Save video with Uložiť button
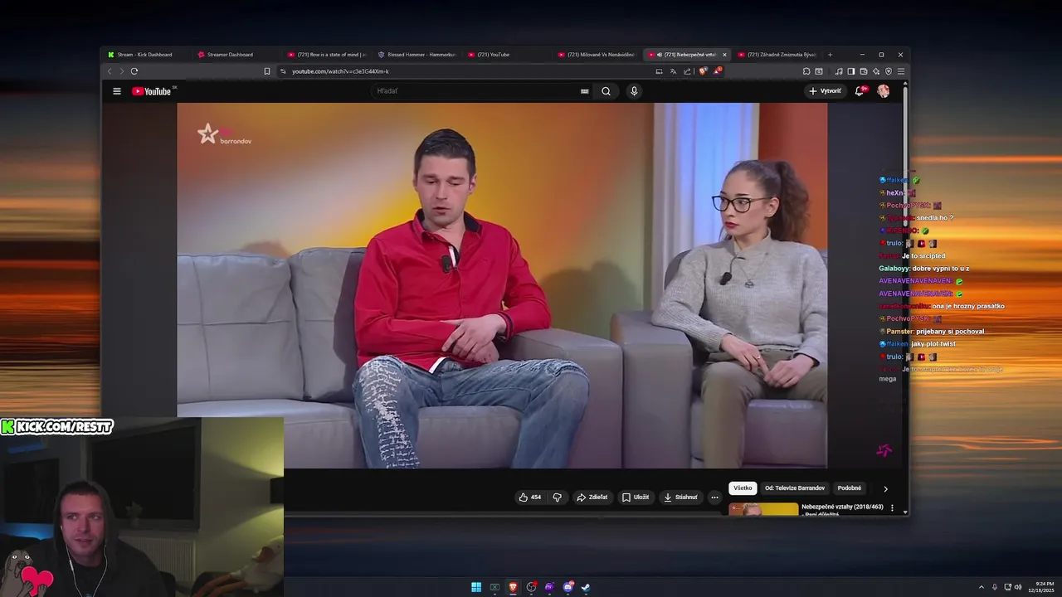Viewport: 1062px width, 597px height. pos(636,498)
